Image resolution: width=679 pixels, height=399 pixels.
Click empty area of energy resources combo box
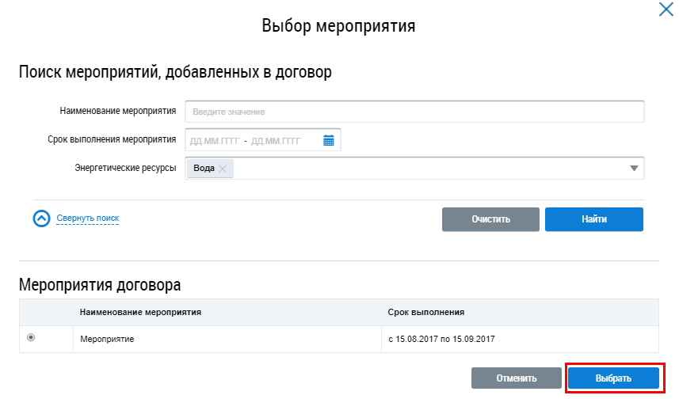tap(428, 168)
